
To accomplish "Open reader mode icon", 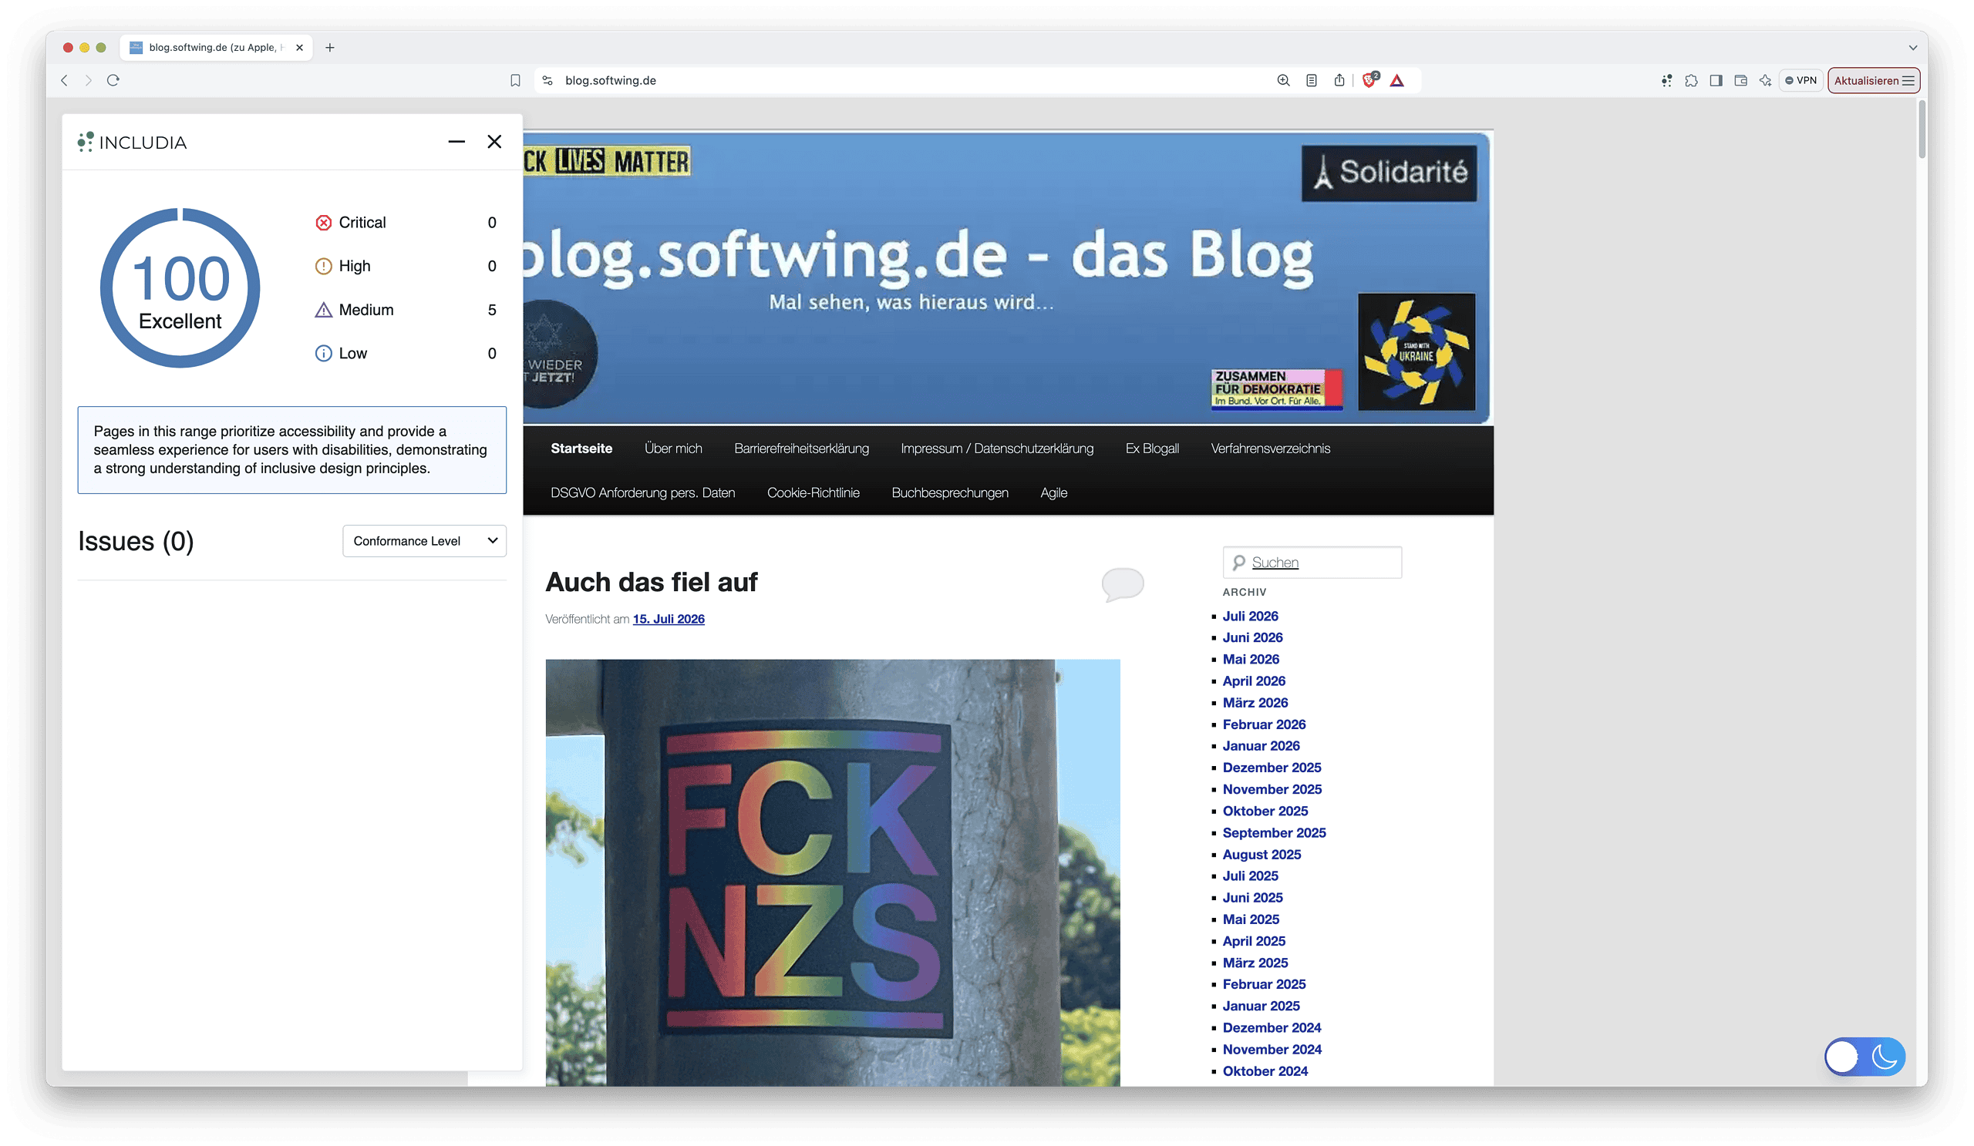I will coord(1312,81).
